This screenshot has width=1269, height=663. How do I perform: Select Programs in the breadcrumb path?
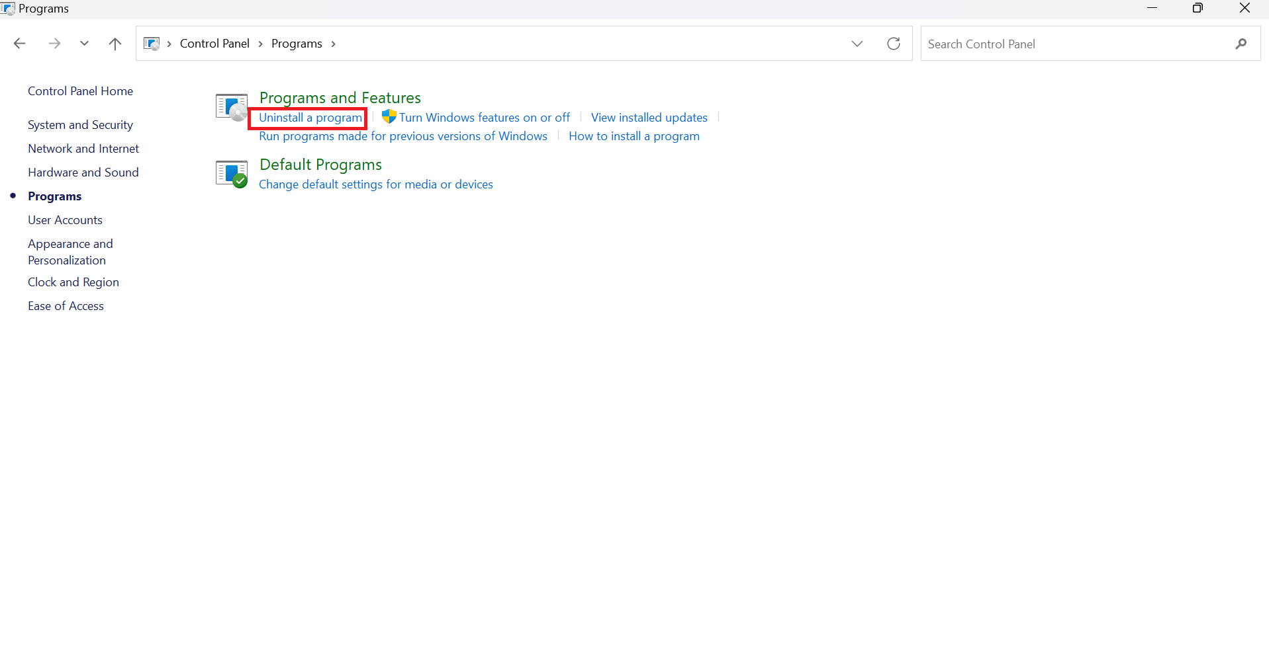point(297,44)
